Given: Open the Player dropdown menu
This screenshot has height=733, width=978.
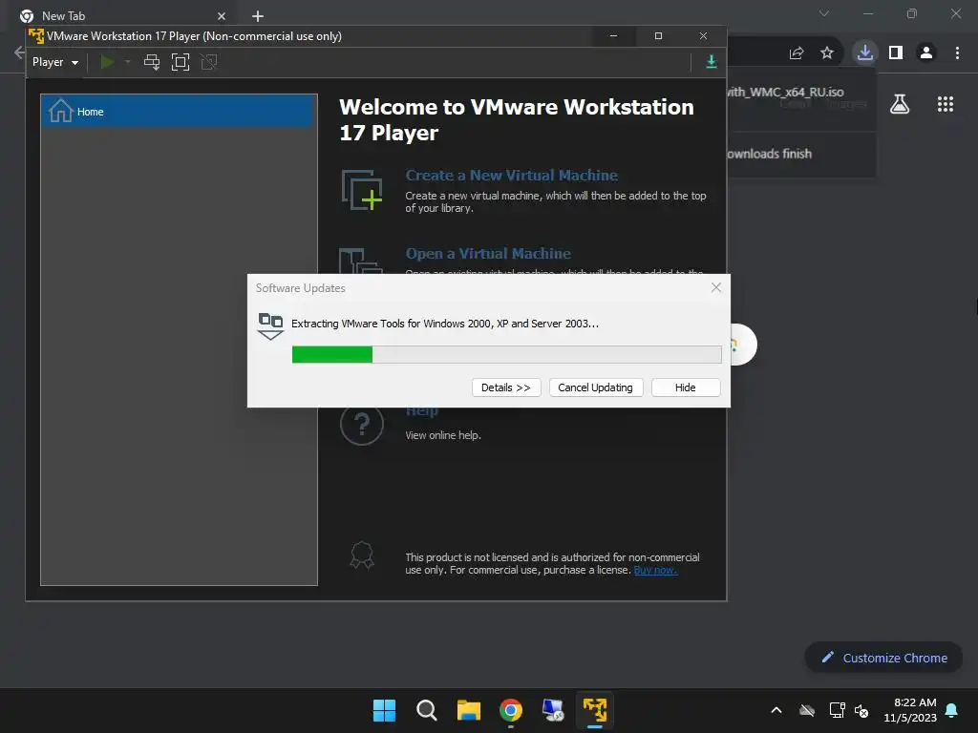Looking at the screenshot, I should 54,62.
